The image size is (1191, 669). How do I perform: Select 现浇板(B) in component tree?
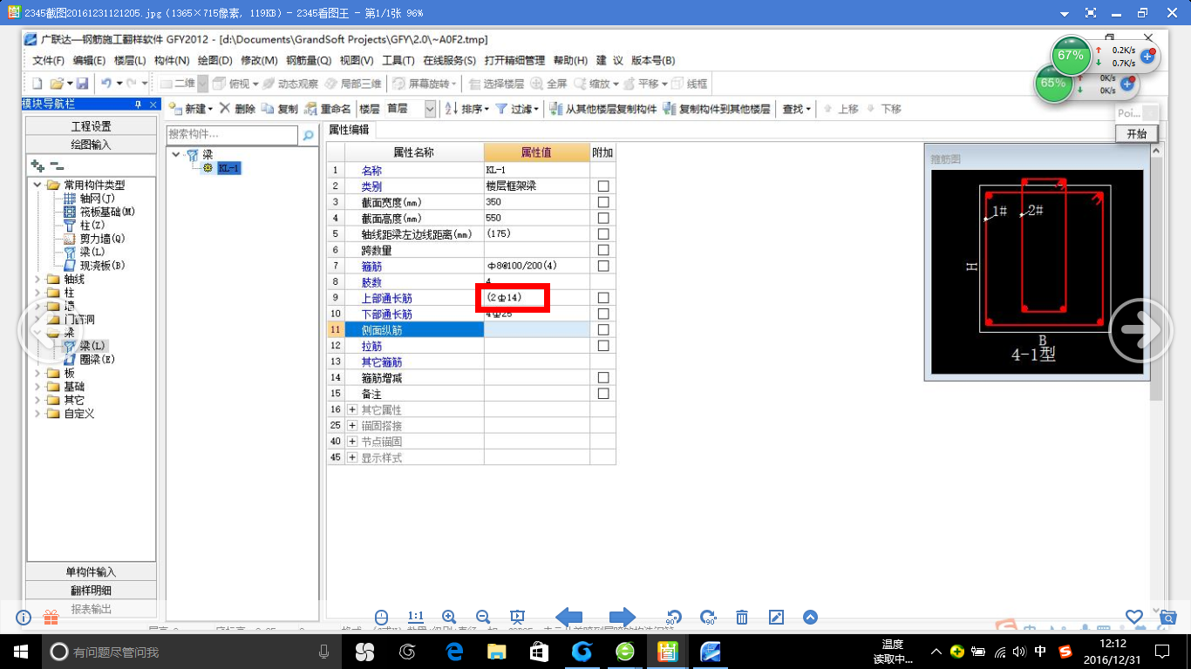tap(94, 266)
